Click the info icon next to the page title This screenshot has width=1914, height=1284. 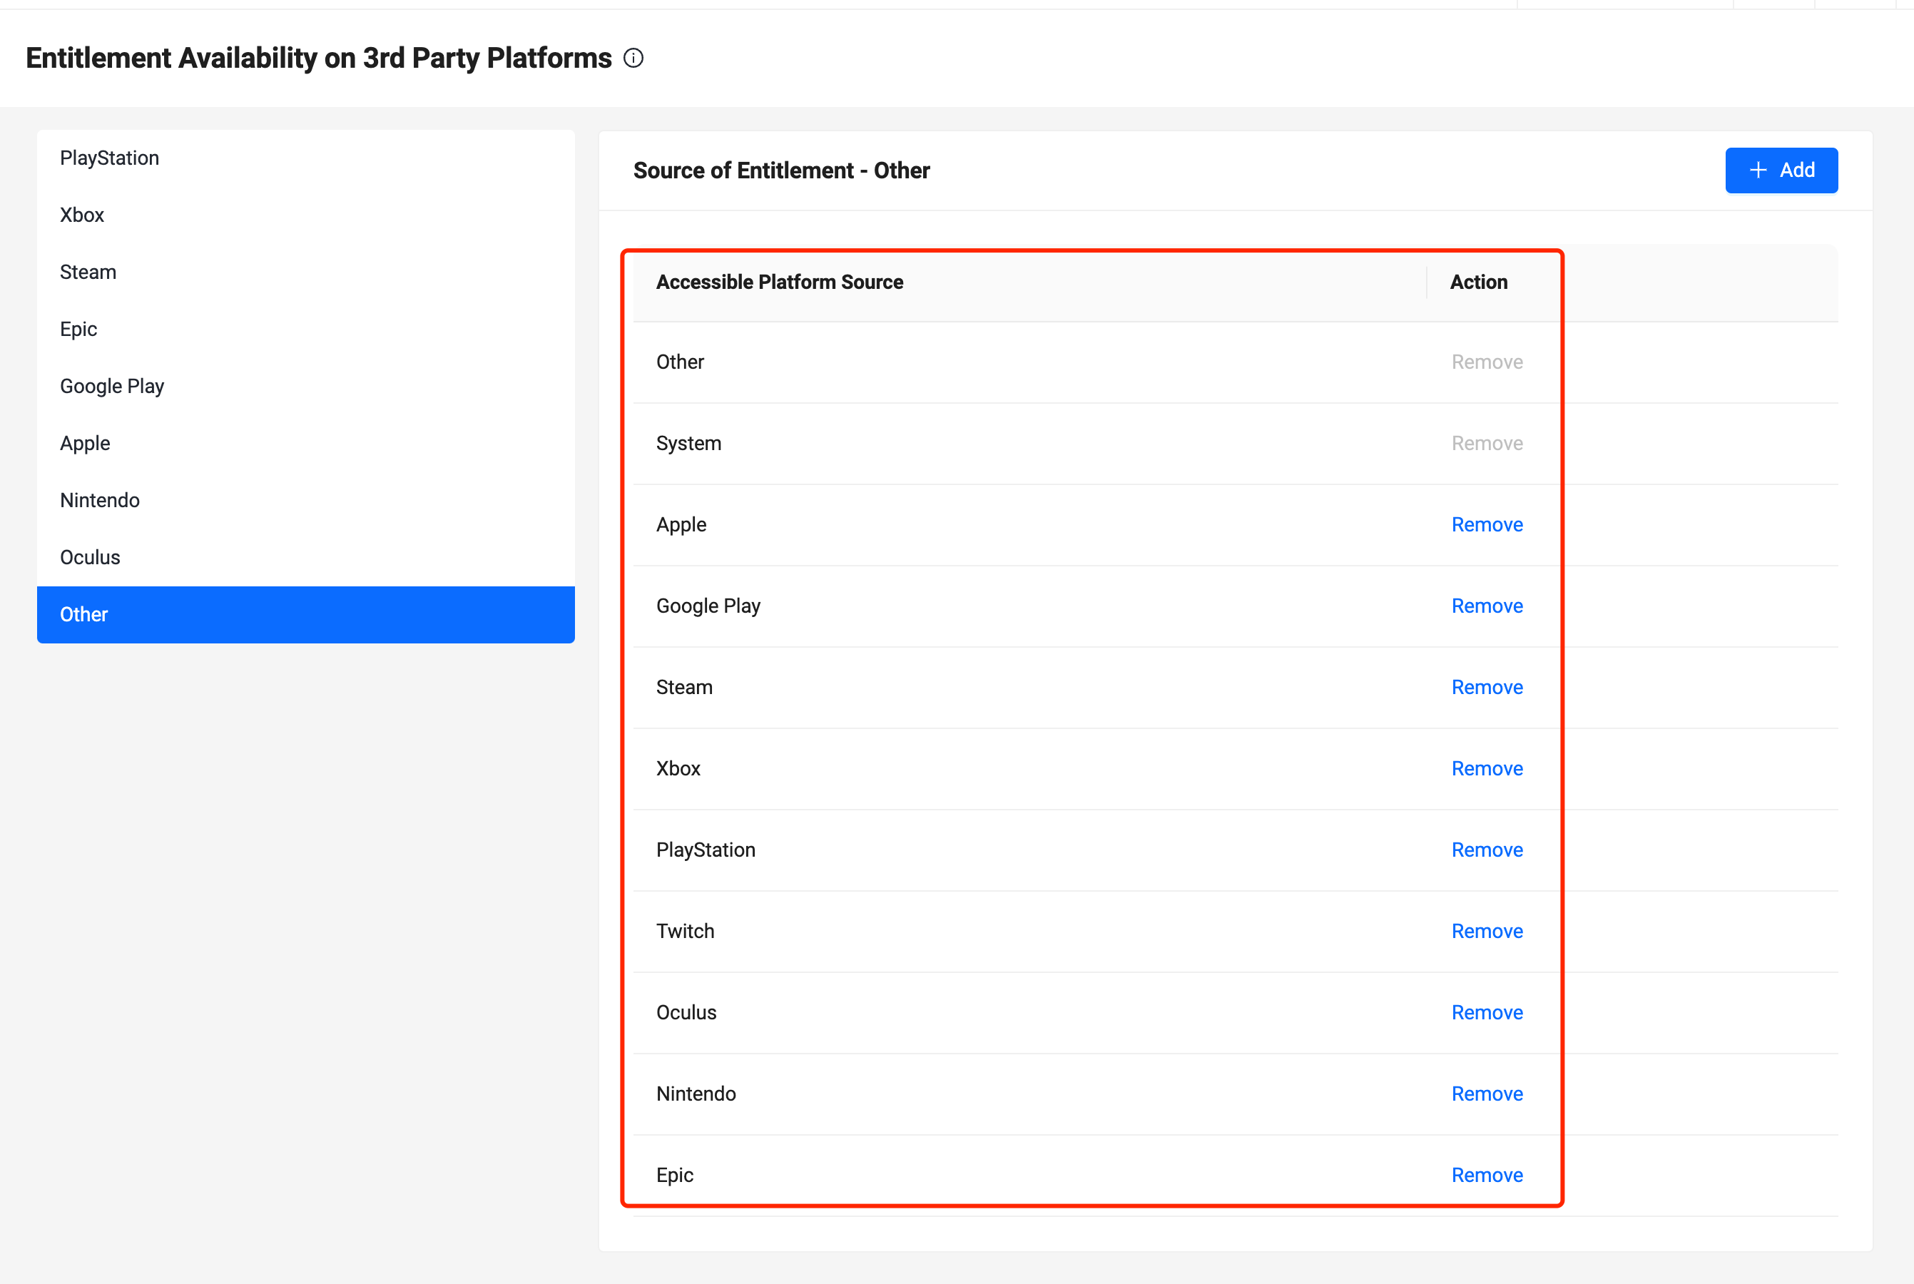click(x=633, y=58)
